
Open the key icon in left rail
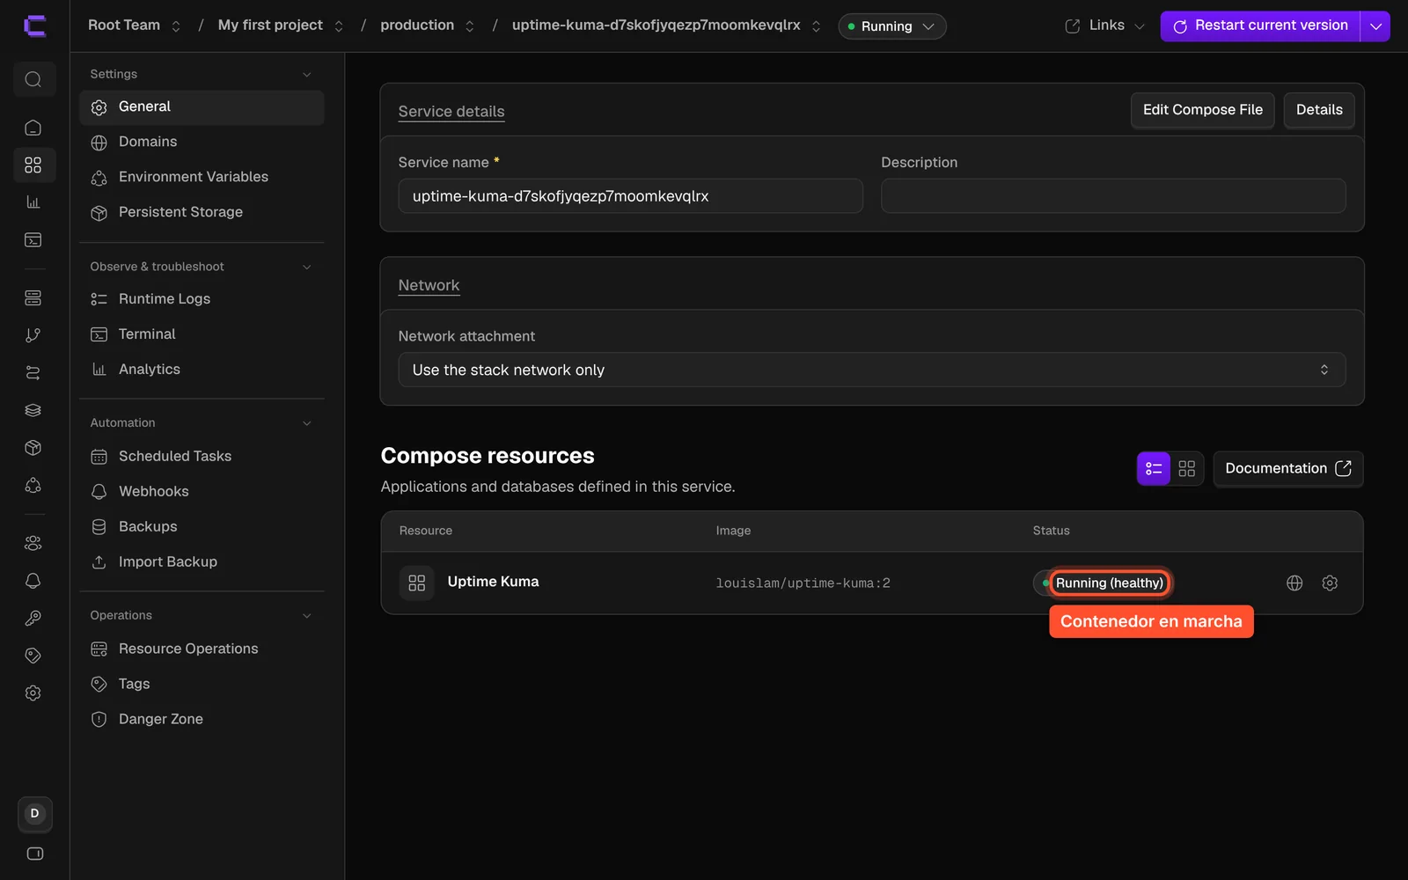(33, 618)
